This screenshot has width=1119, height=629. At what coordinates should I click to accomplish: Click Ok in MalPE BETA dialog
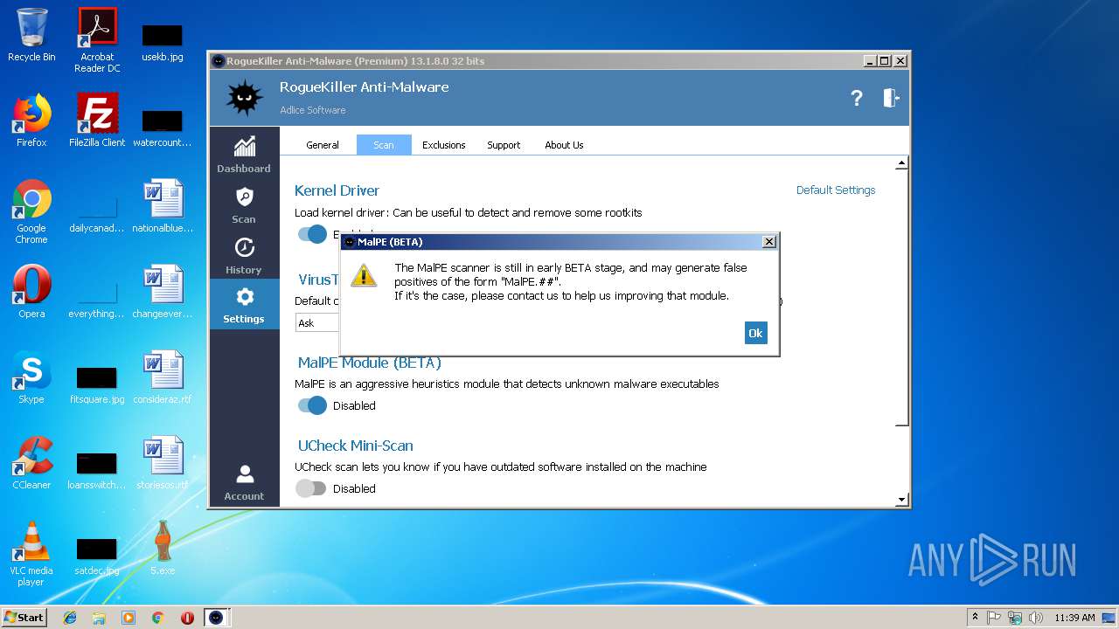tap(756, 333)
